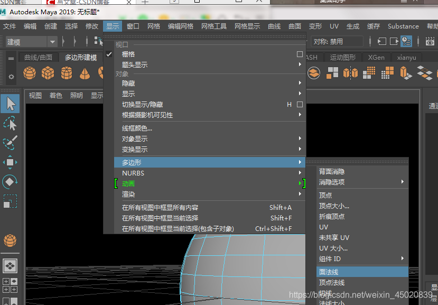Click the select-by-hierarchy icon on status line
This screenshot has height=305, width=438.
point(98,41)
